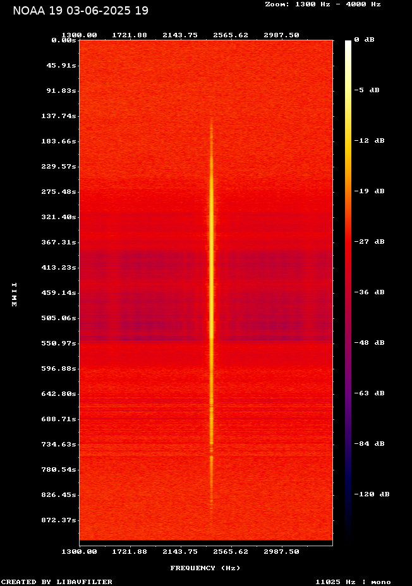Screen dimensions: 412x586
Task: Click the '596.88s' time tick label
Action: tap(59, 369)
